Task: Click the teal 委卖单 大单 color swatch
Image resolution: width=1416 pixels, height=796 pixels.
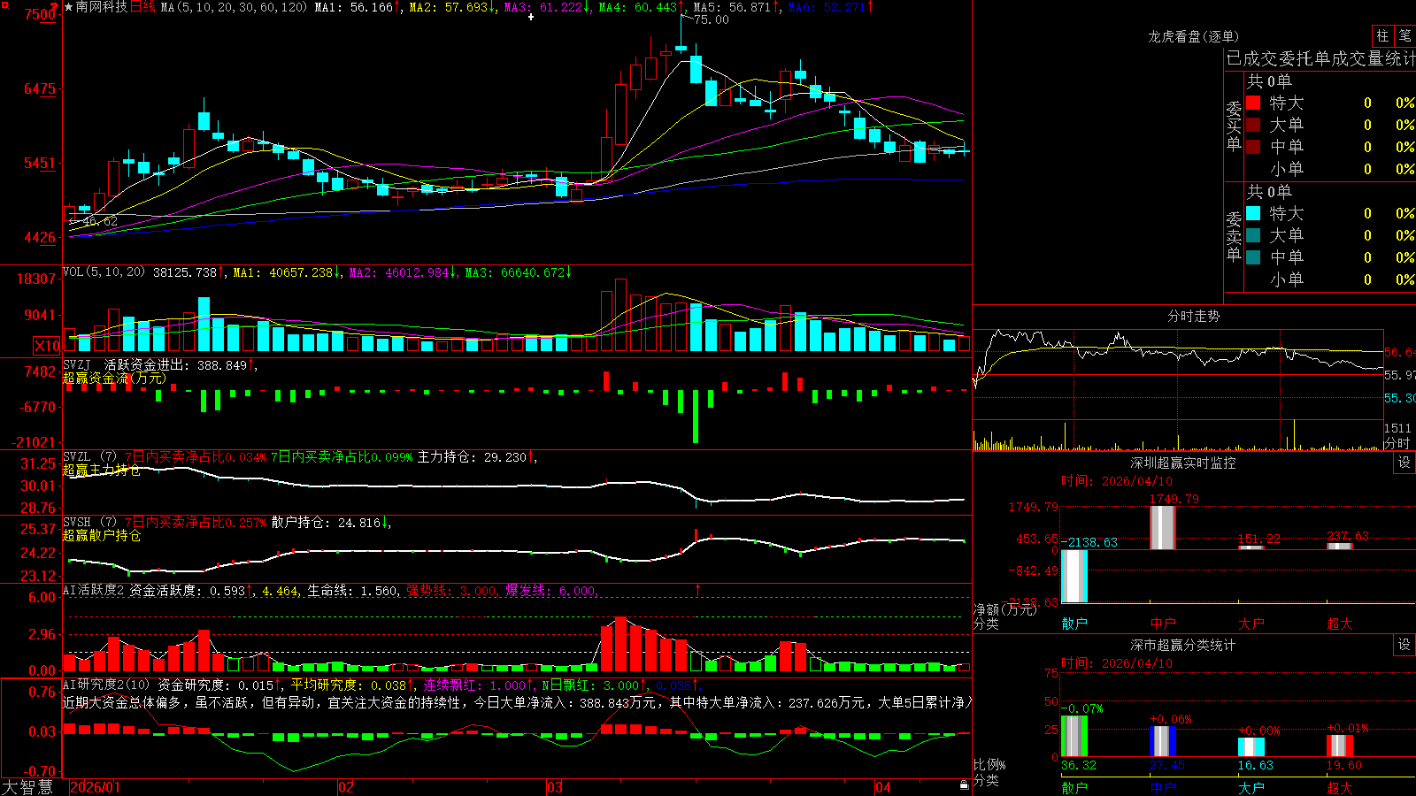Action: coord(1253,235)
